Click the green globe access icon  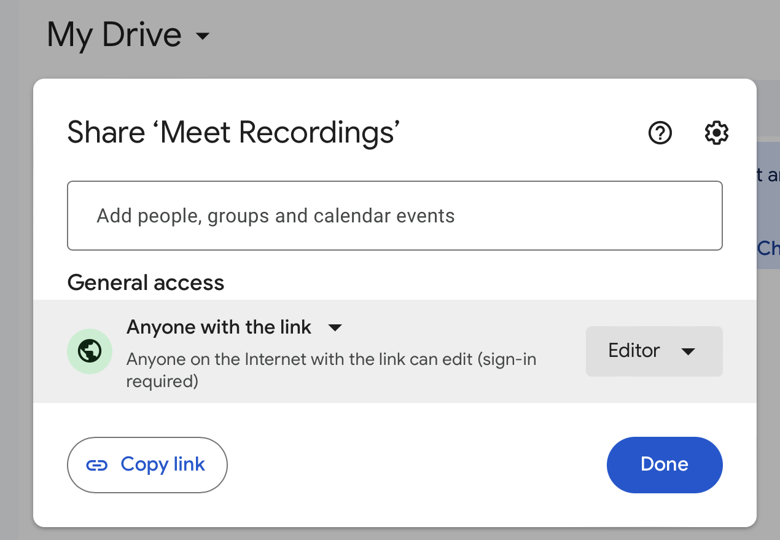[x=90, y=351]
